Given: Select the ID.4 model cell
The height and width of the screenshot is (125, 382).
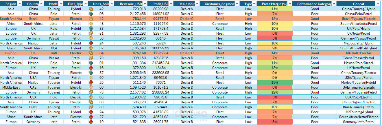Looking at the screenshot, I should 54,48.
